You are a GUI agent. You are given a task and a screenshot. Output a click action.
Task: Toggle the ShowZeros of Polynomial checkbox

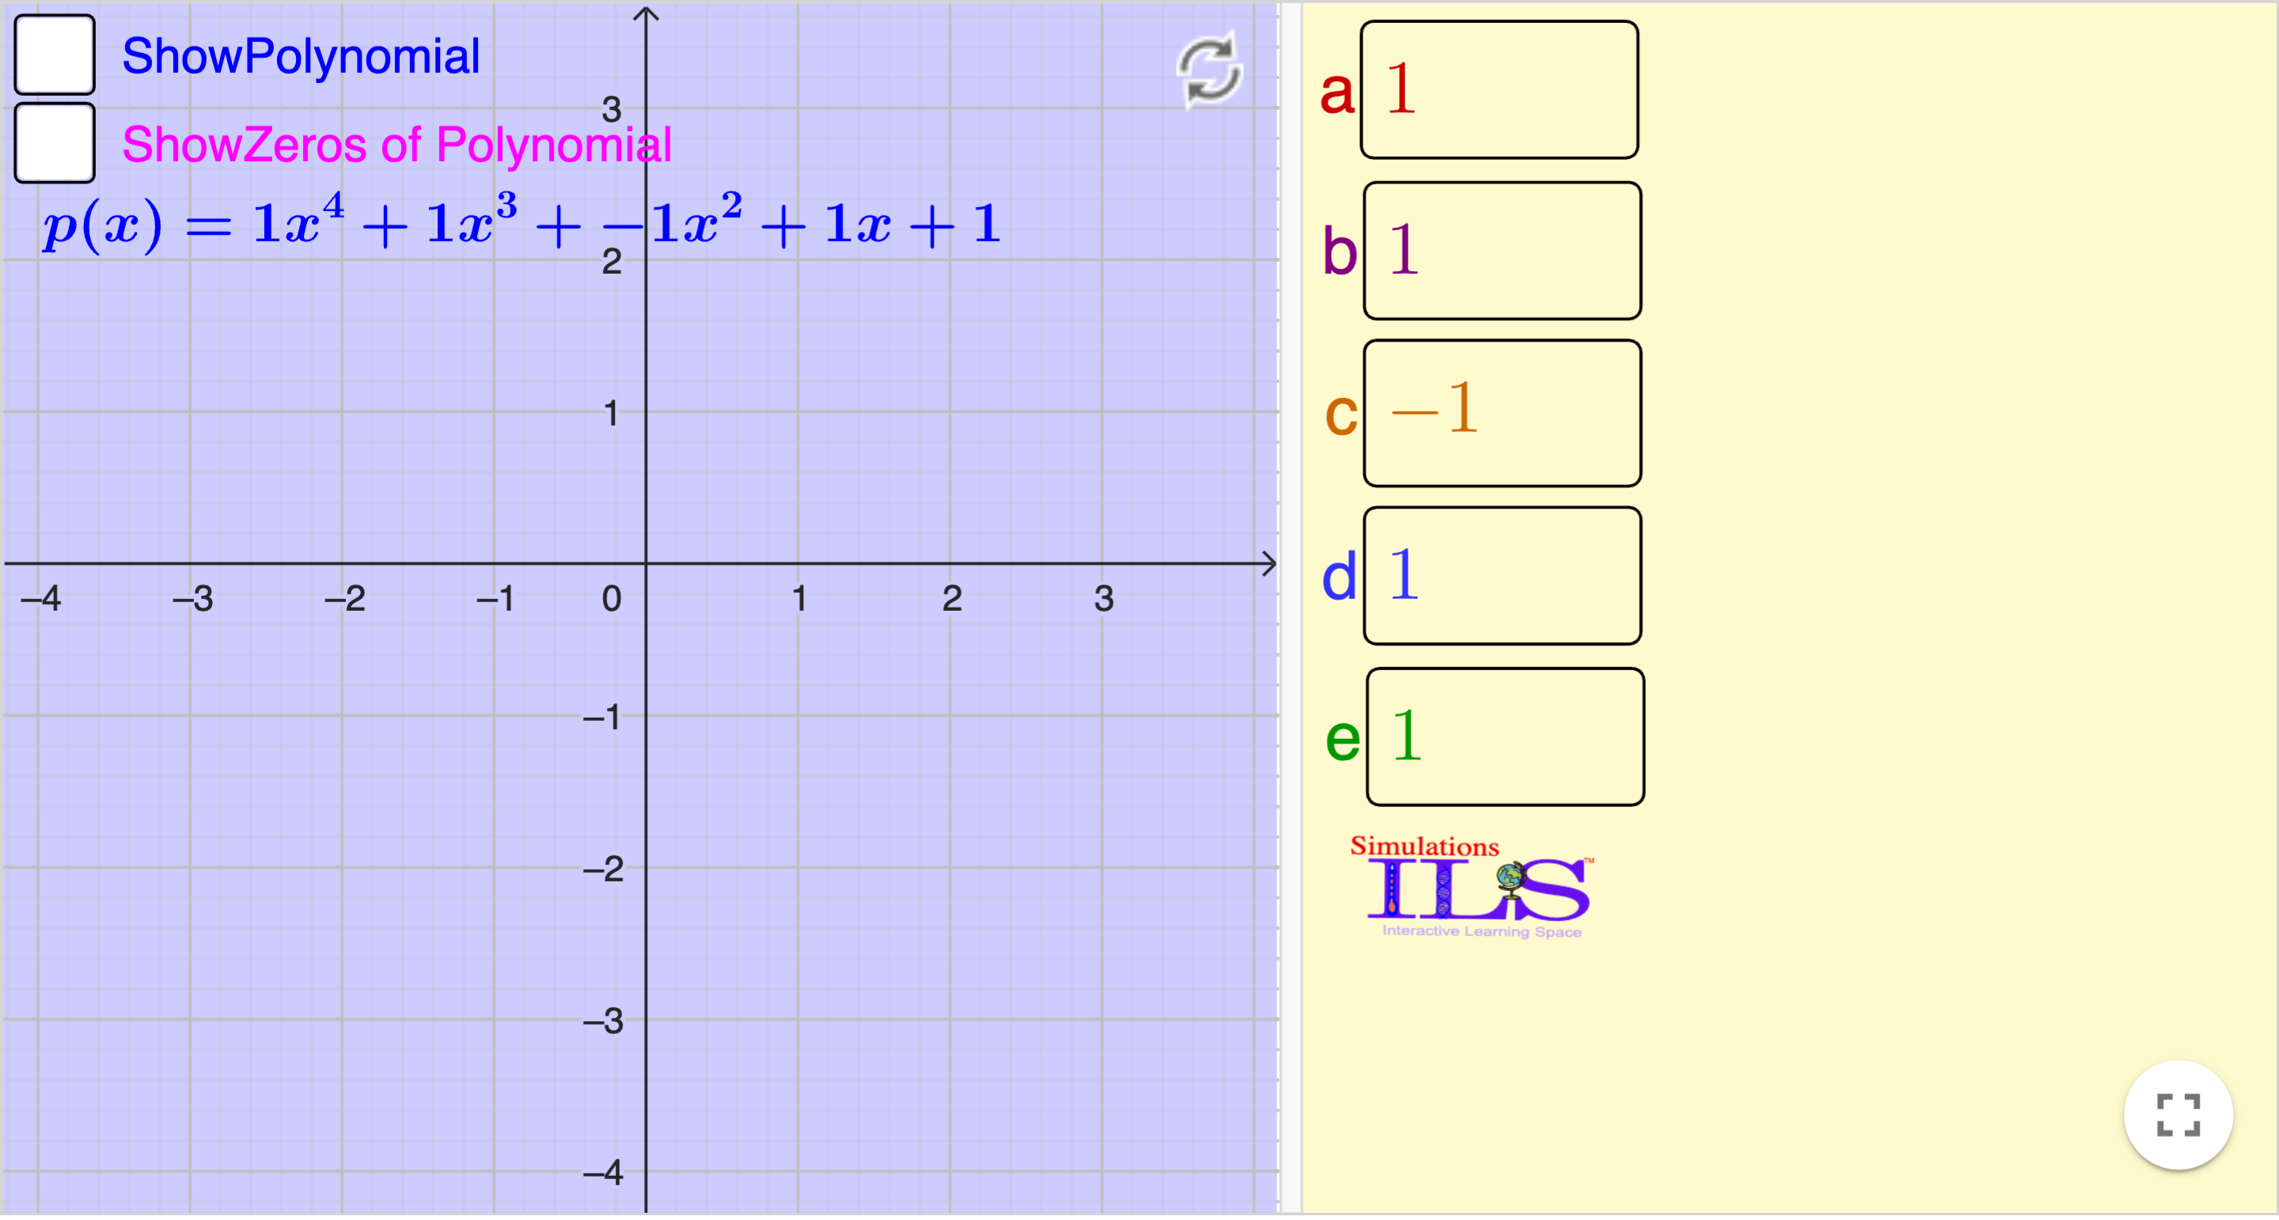(x=55, y=143)
